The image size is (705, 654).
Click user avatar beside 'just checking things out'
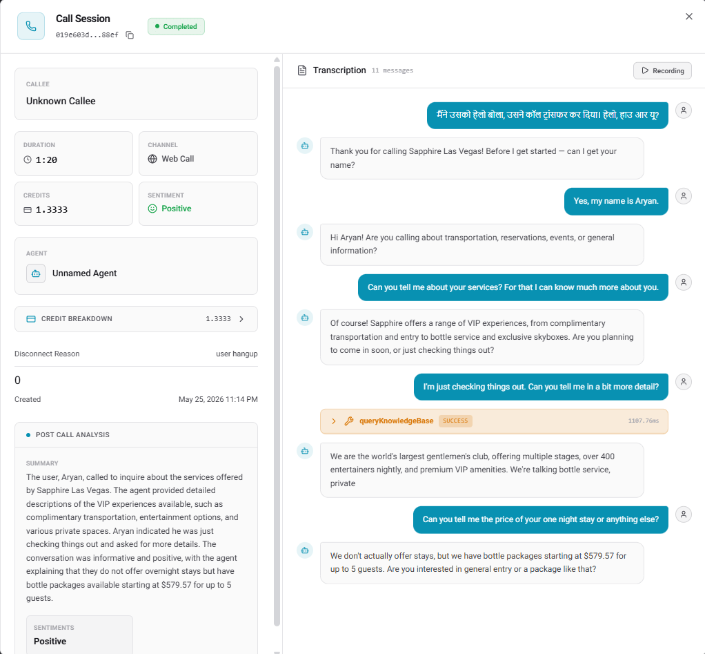[x=684, y=382]
